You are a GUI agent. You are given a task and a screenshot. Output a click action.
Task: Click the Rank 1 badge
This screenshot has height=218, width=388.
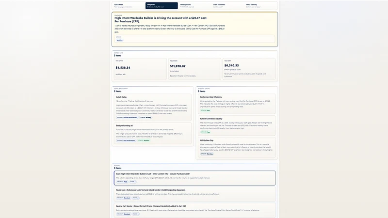pos(133,182)
